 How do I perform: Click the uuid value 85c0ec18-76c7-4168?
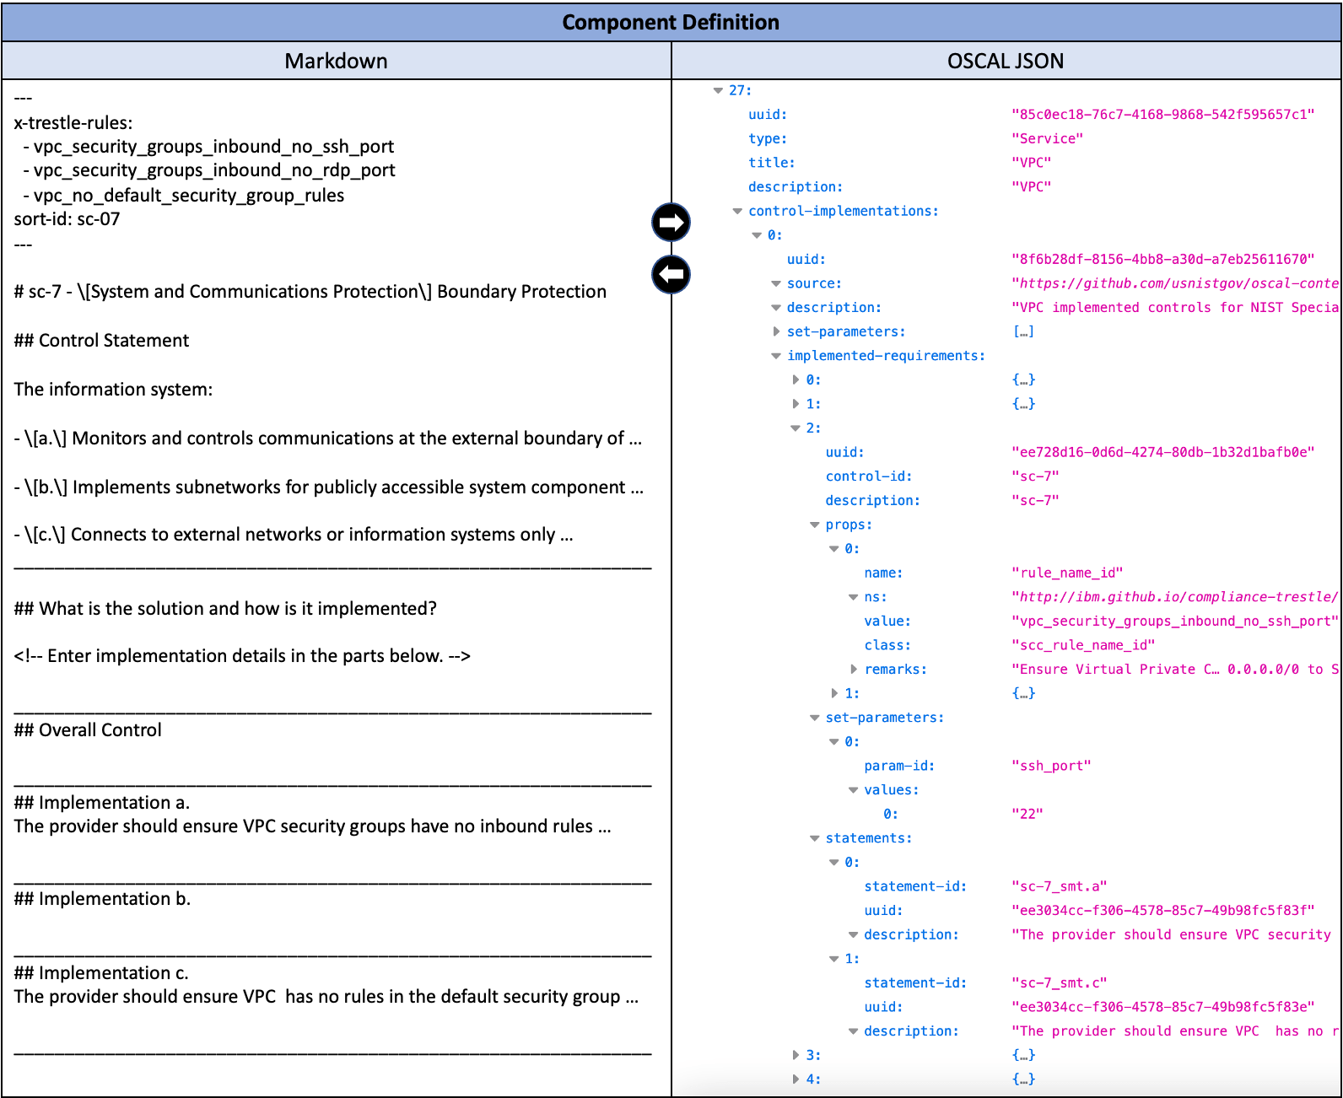click(x=1162, y=115)
